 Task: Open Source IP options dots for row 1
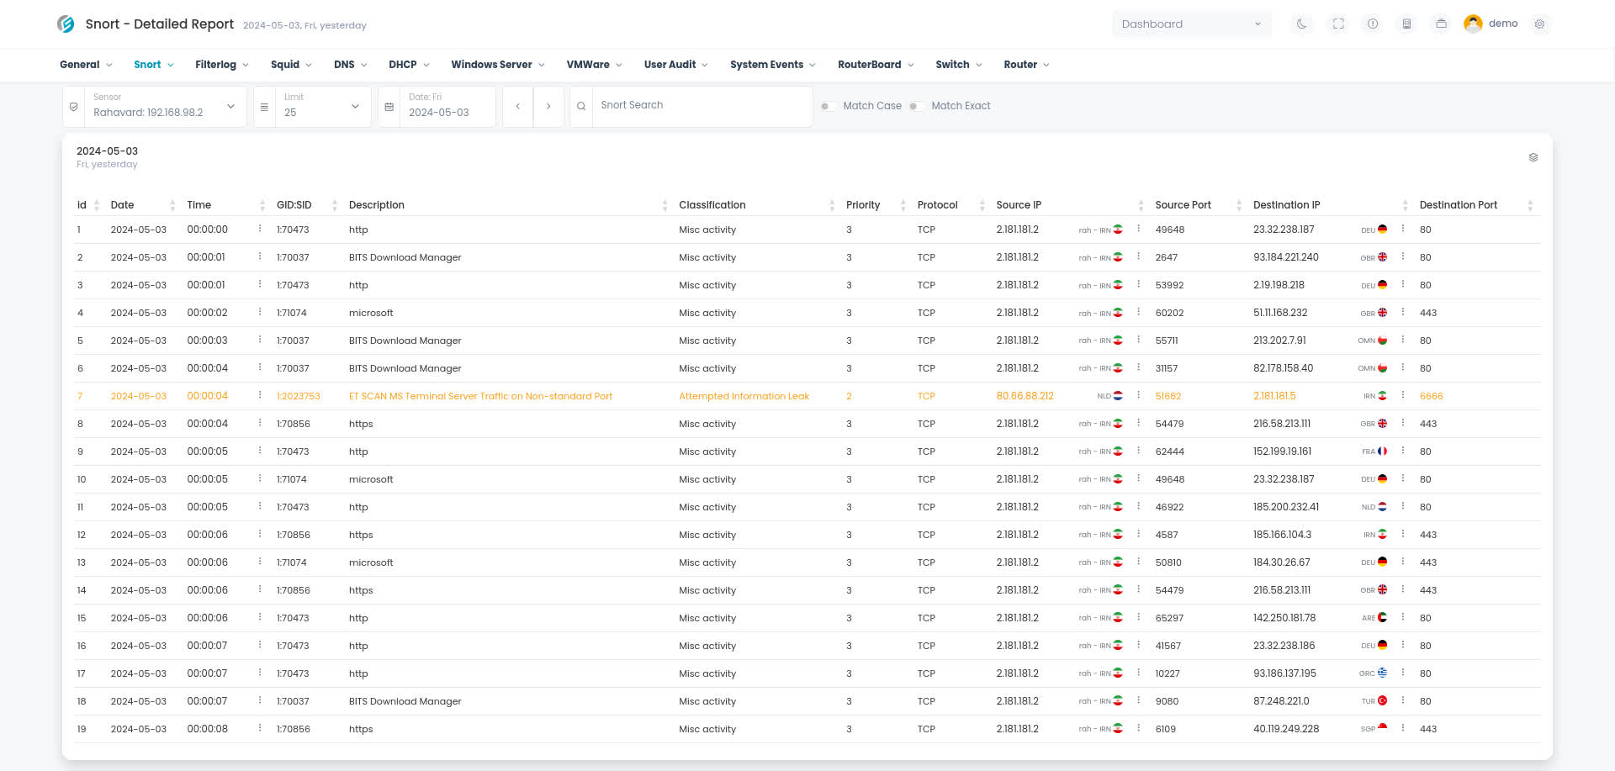[x=1139, y=229]
